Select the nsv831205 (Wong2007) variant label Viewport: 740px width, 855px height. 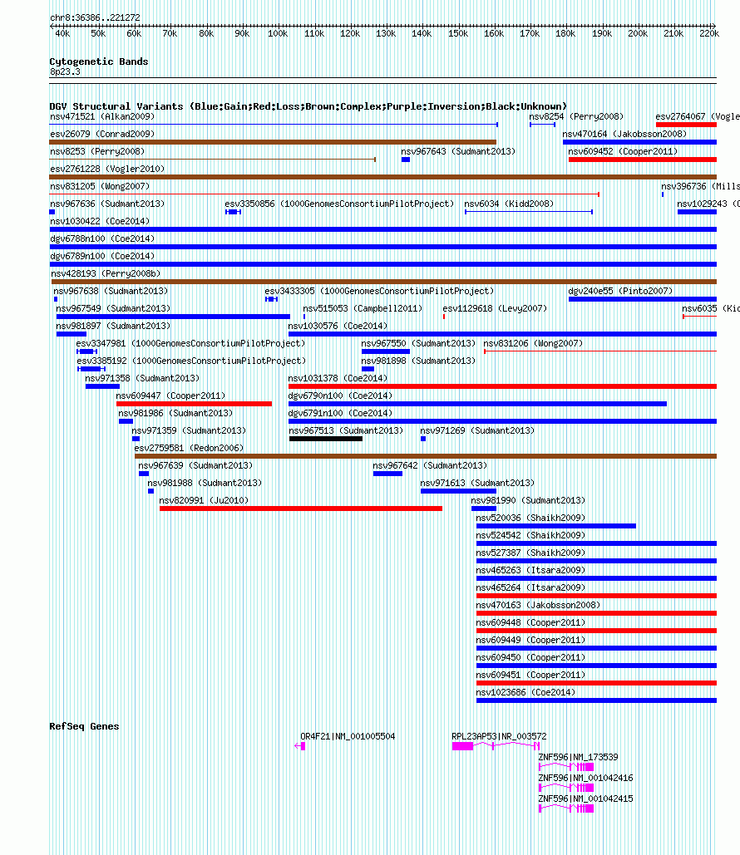point(100,186)
